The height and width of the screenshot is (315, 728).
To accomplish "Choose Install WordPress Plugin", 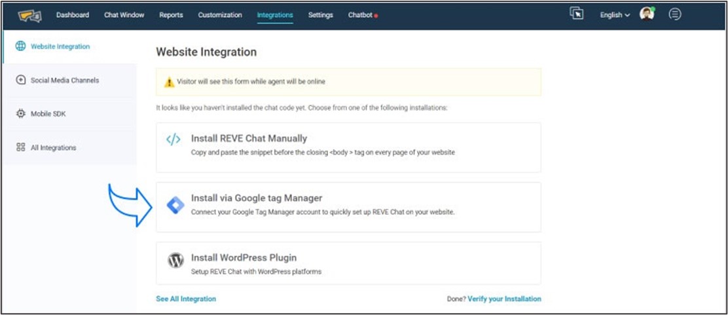I will (349, 263).
